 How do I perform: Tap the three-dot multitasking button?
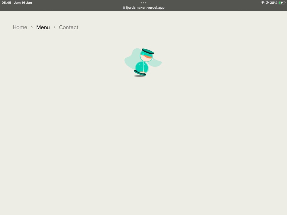click(143, 3)
